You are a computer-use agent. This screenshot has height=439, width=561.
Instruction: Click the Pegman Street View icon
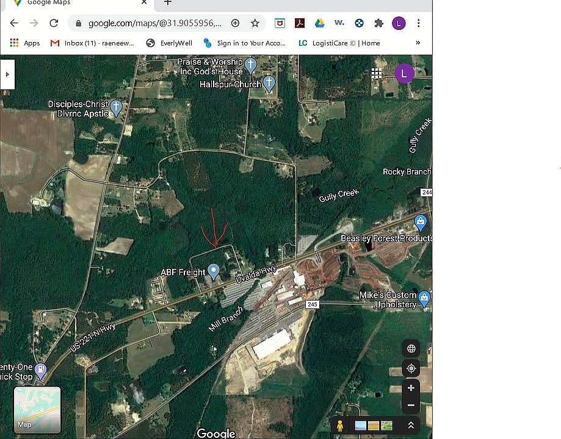340,426
